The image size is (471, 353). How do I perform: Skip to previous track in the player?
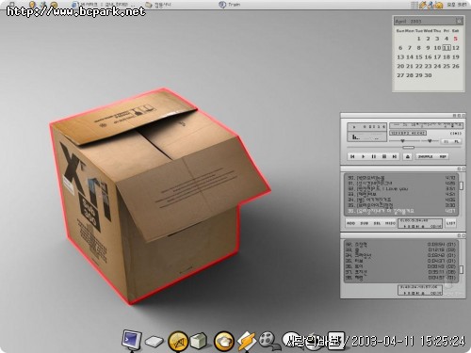click(352, 156)
